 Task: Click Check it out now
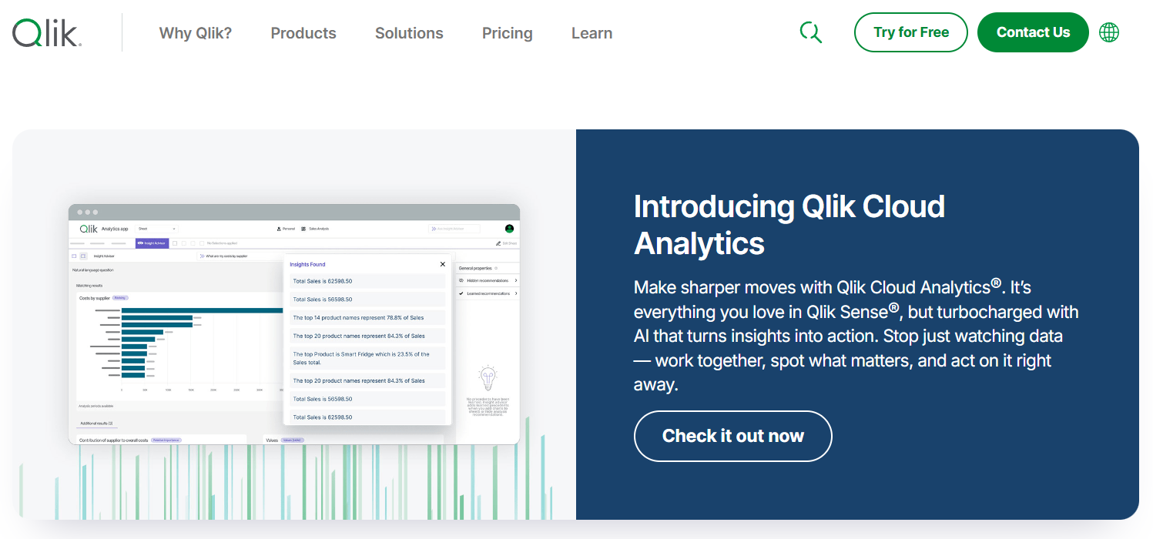click(x=732, y=436)
